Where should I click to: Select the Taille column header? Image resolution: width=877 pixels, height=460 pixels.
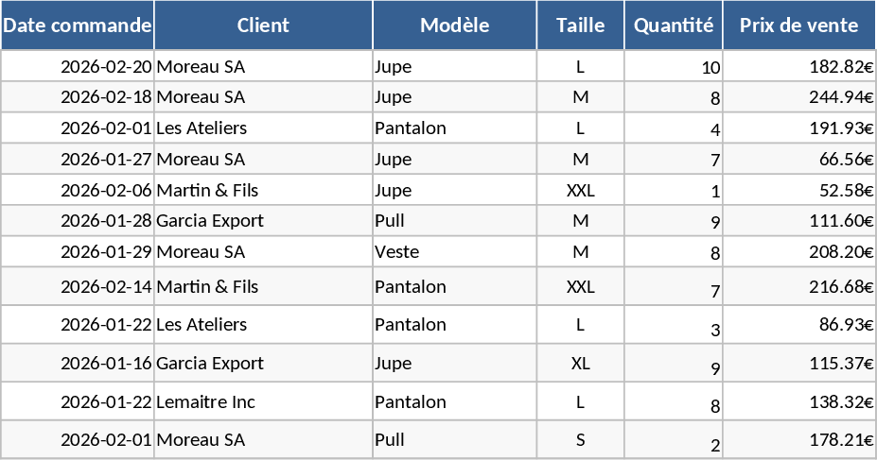[x=580, y=26]
